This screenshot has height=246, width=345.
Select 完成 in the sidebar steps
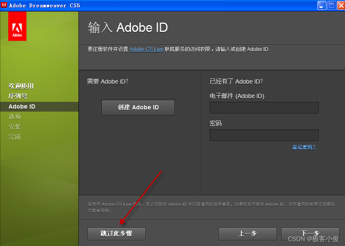coord(15,137)
